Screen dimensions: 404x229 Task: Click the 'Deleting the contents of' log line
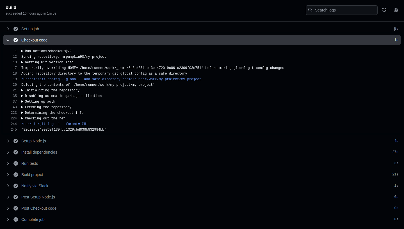(88, 85)
